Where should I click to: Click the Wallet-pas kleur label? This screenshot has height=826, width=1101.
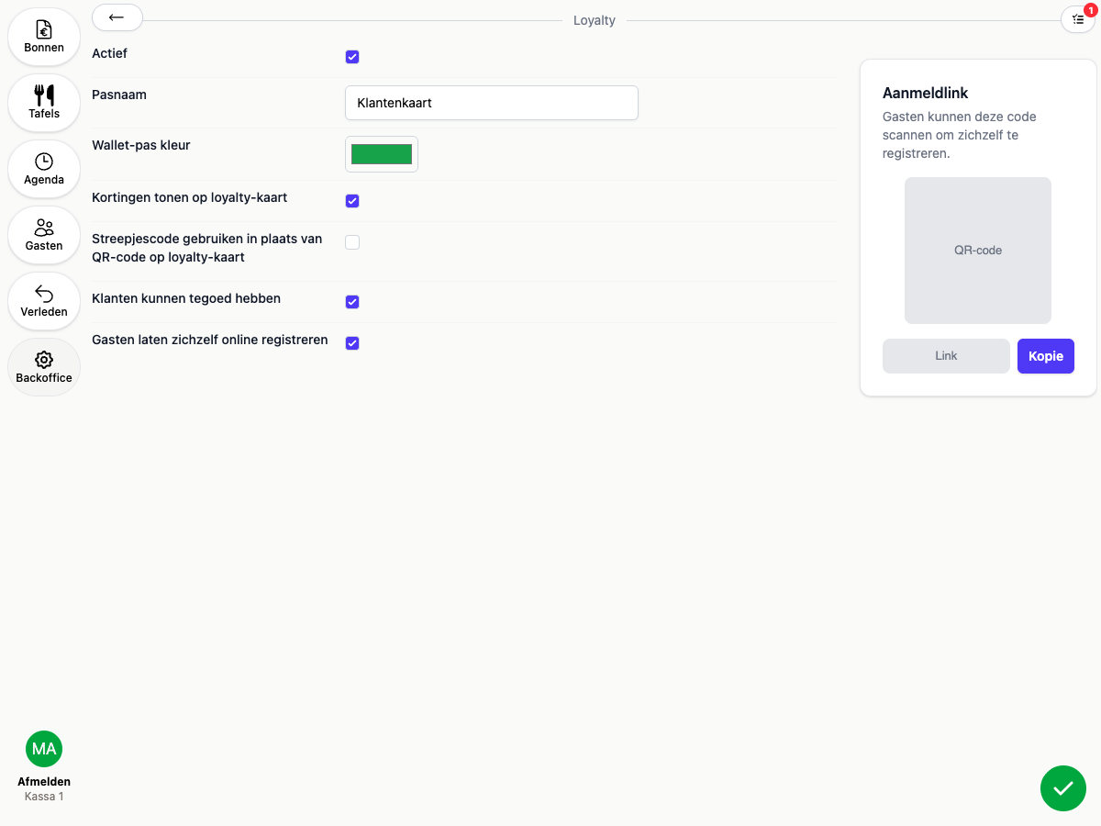(141, 145)
